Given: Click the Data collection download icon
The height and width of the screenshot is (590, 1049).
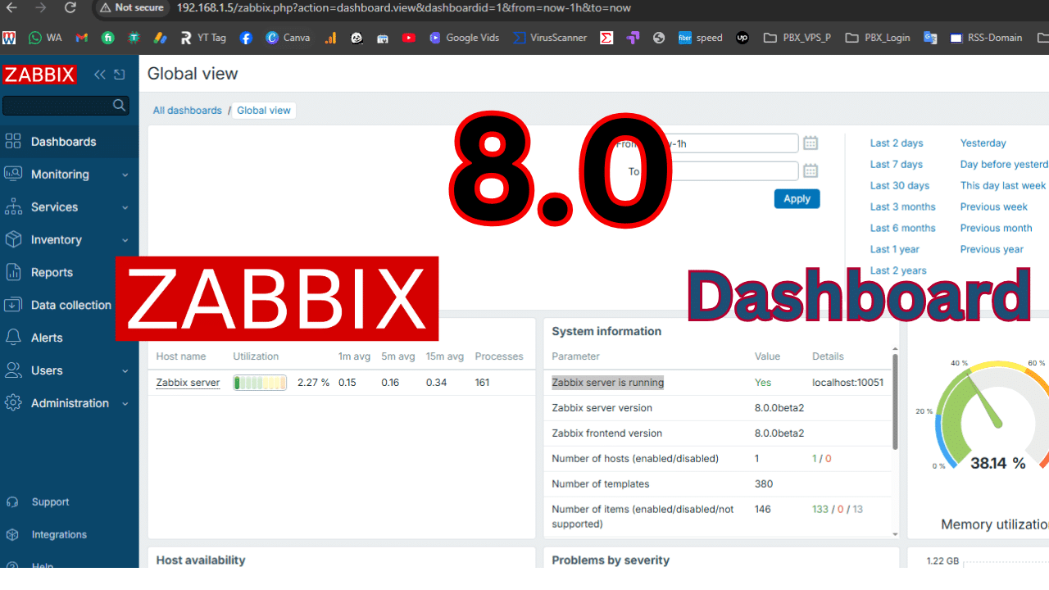Looking at the screenshot, I should [x=13, y=305].
